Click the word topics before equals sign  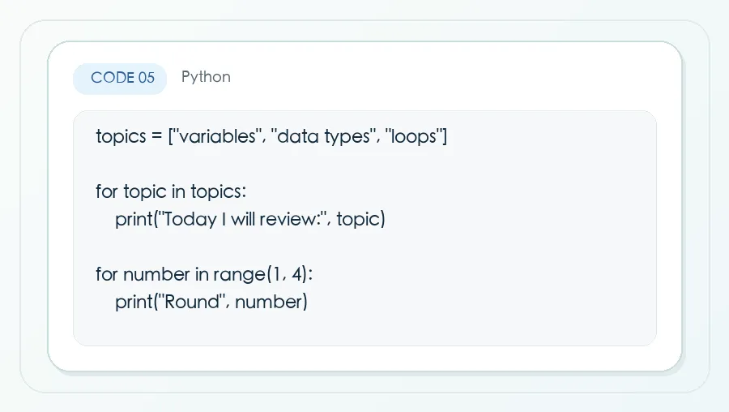tap(121, 136)
